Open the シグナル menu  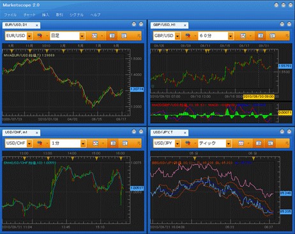(77, 15)
